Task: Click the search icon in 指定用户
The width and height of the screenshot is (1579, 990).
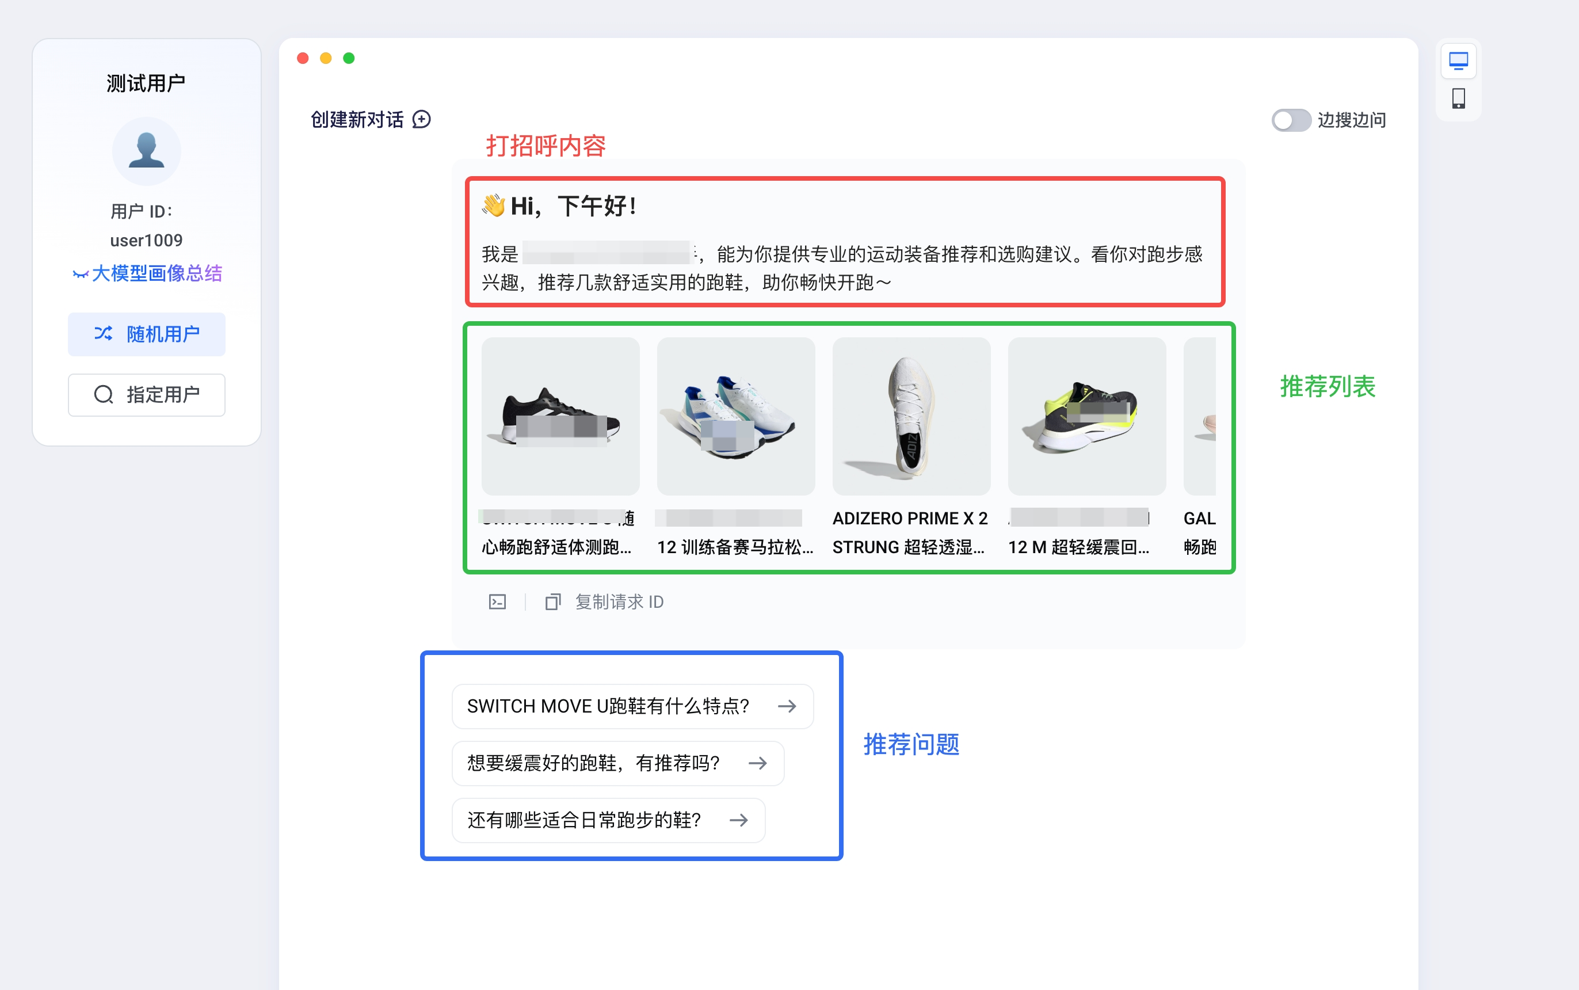Action: tap(104, 395)
